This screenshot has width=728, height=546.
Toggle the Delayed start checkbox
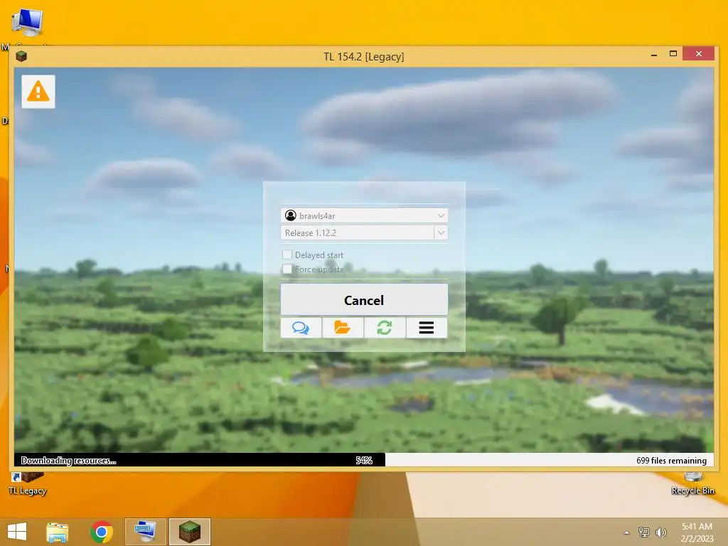tap(287, 255)
